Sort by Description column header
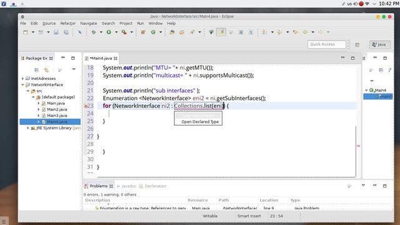 (97, 200)
